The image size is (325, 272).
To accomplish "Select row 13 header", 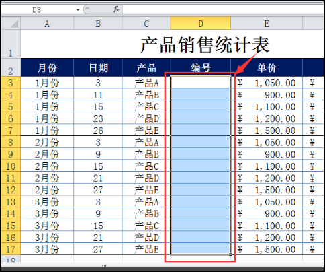I will 11,202.
